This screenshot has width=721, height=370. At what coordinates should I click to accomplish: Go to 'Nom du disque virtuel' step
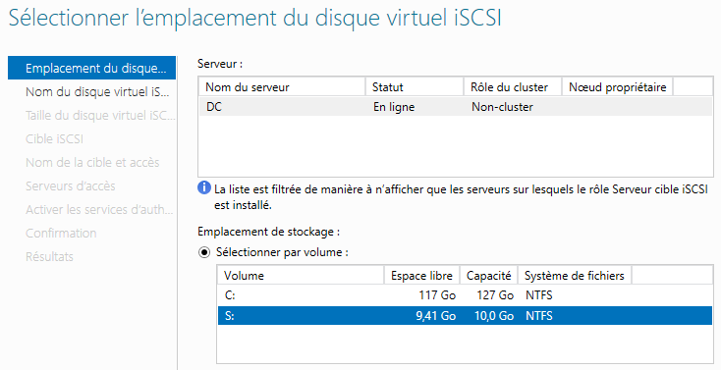97,91
